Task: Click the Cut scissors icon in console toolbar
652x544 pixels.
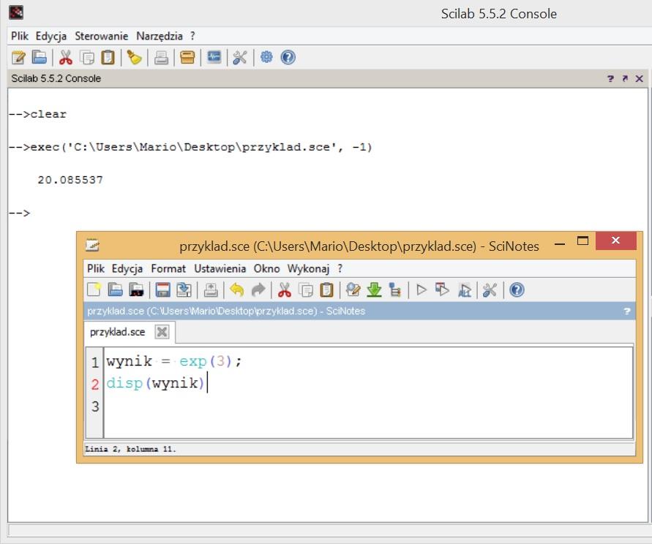Action: click(x=66, y=57)
